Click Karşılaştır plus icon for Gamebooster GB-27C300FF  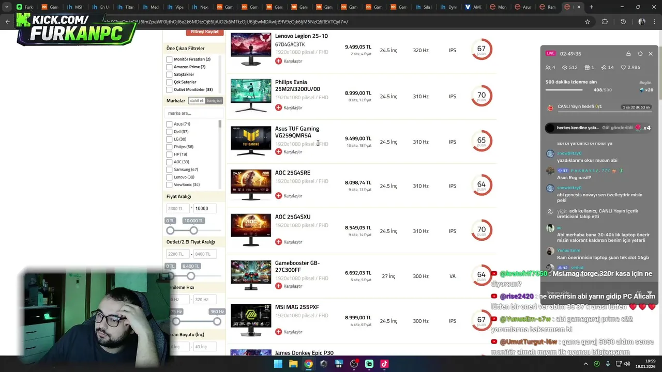(278, 286)
